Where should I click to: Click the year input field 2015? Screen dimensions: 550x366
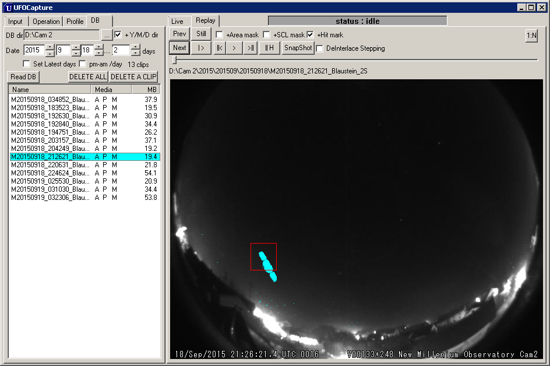click(34, 50)
